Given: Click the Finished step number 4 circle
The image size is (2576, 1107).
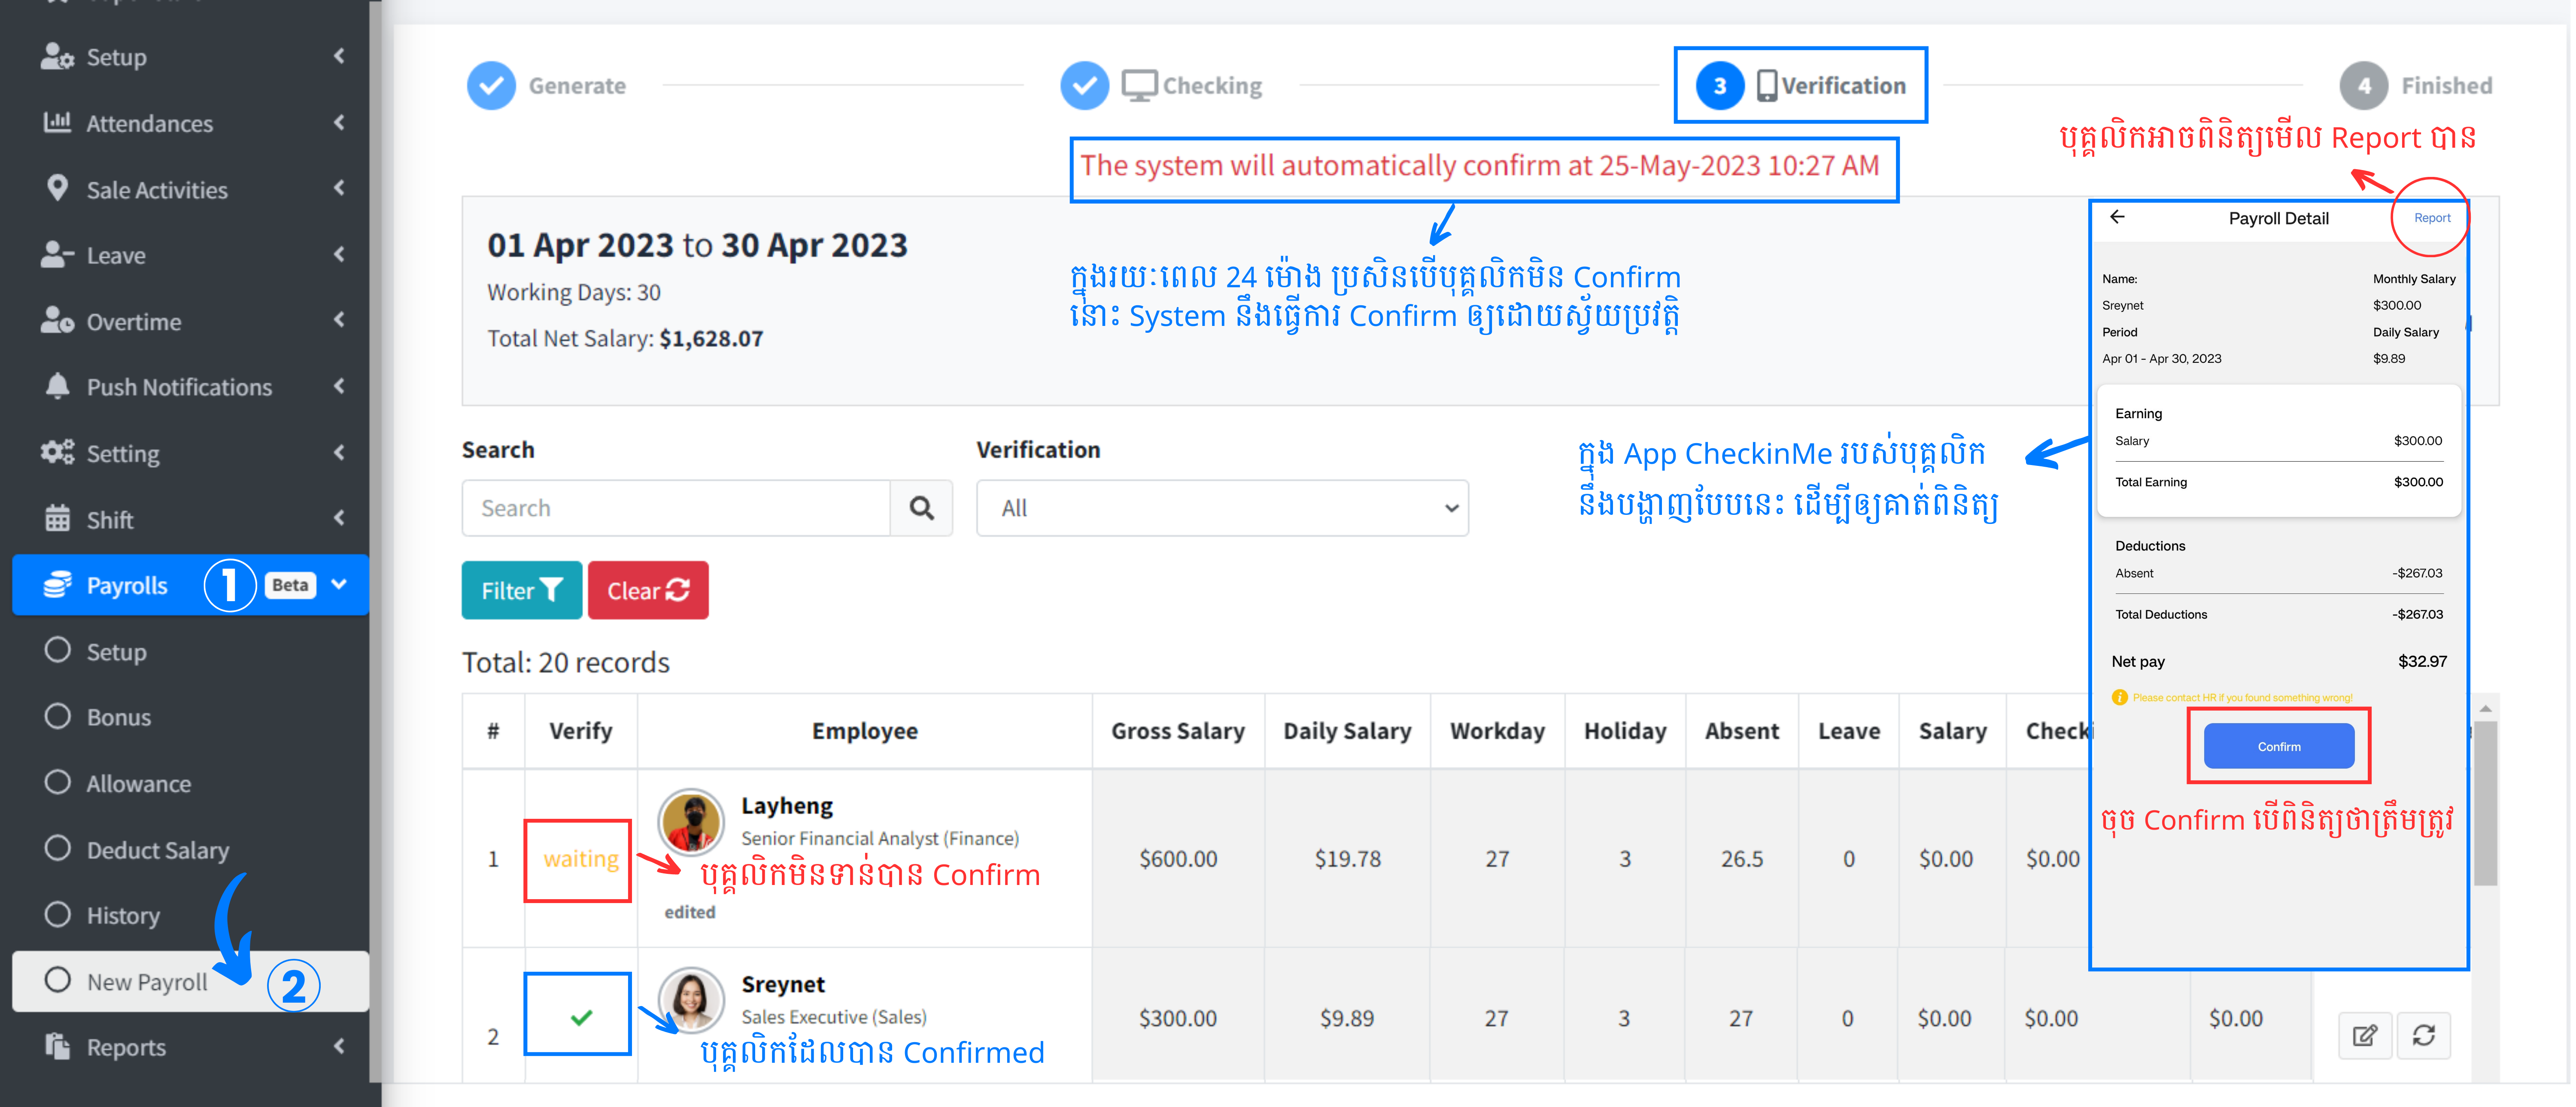Looking at the screenshot, I should tap(2364, 85).
